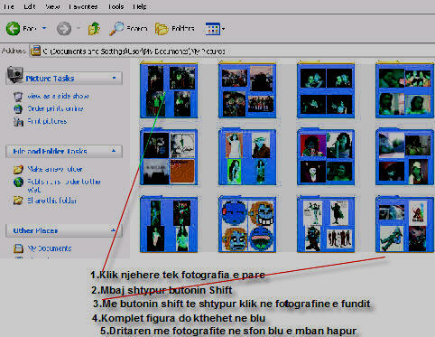Viewport: 435px width, 337px height.
Task: Click Publish this folder to the Web
Action: click(64, 185)
